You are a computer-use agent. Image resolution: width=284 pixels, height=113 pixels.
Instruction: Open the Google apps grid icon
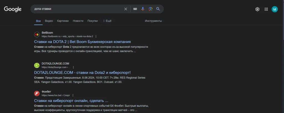pyautogui.click(x=266, y=9)
